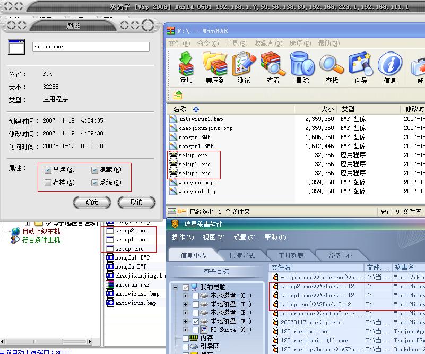Expand the PC Suite (G:) tree node
425x354 pixels.
[x=185, y=330]
